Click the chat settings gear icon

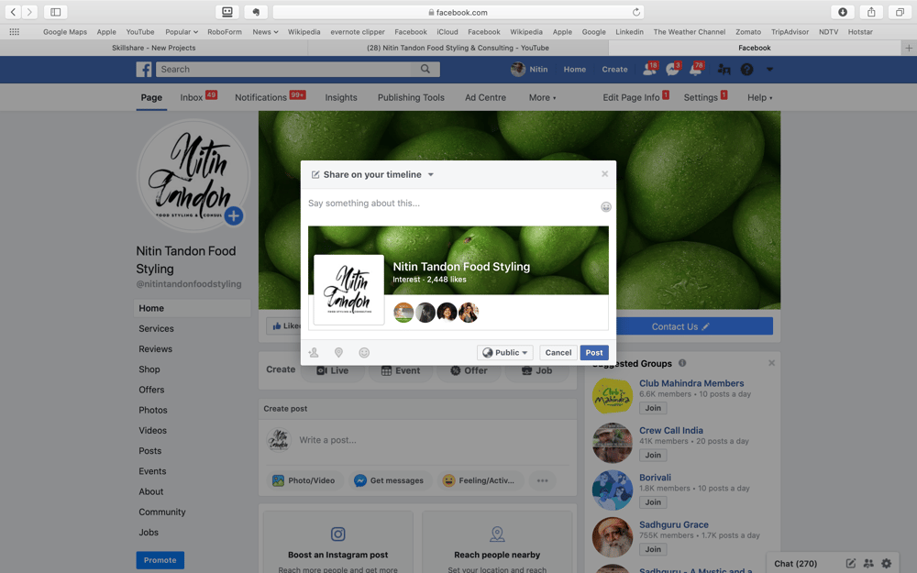click(x=887, y=564)
